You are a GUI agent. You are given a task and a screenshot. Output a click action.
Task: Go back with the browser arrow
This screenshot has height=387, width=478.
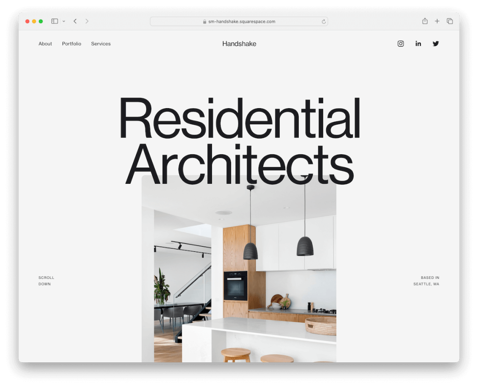[x=75, y=21]
